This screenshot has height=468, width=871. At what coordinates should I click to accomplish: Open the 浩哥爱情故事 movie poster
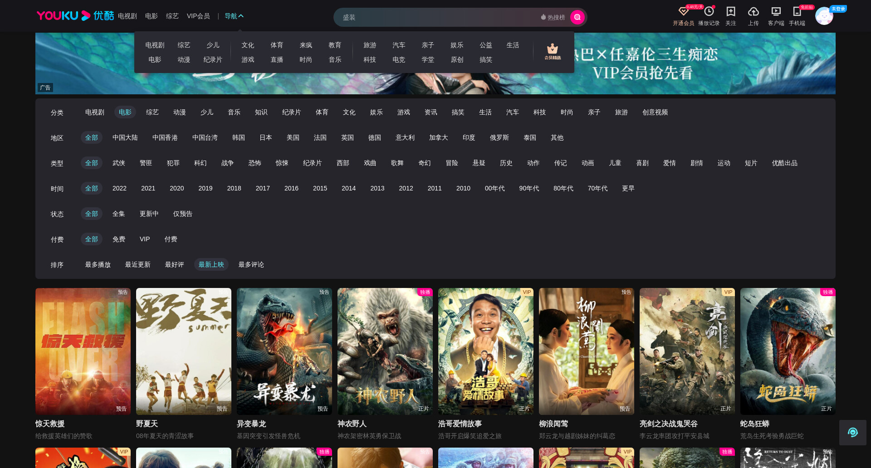(x=486, y=351)
